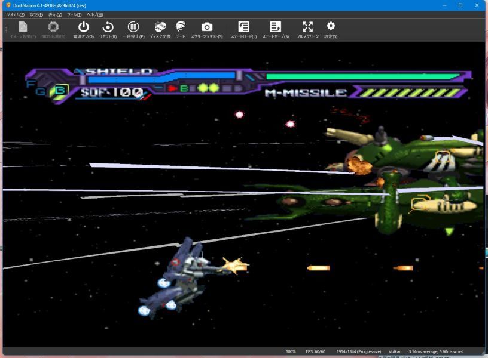
Task: Open ディスク交換 disc swap icon
Action: pos(160,27)
